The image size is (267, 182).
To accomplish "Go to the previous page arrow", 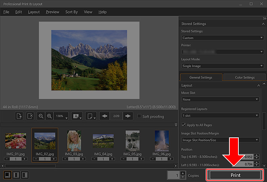I will [105, 116].
